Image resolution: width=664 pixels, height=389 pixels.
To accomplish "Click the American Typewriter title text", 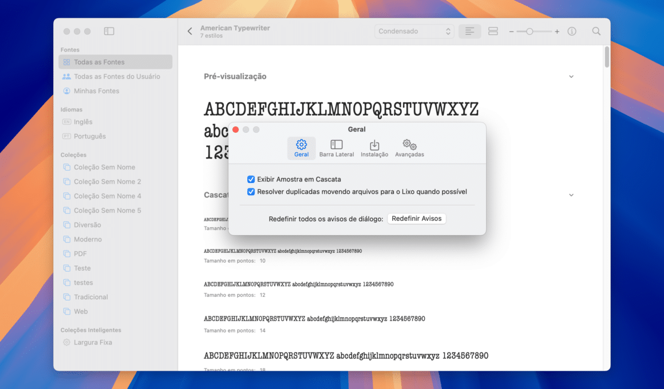I will click(x=235, y=28).
